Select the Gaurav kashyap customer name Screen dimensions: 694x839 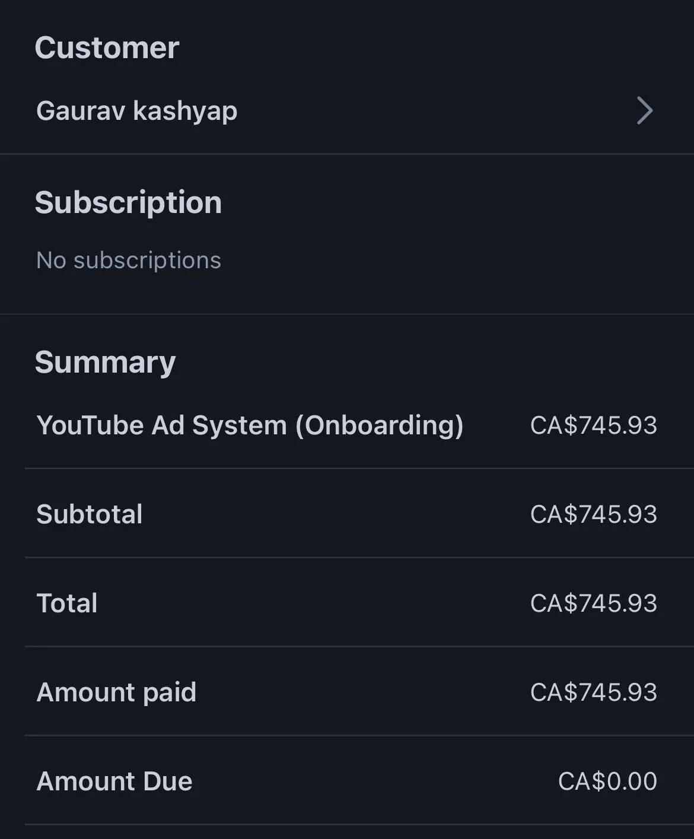137,111
